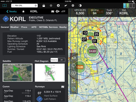Tap the airplane icon in toolbar
This screenshot has width=136, height=102.
point(66,6)
